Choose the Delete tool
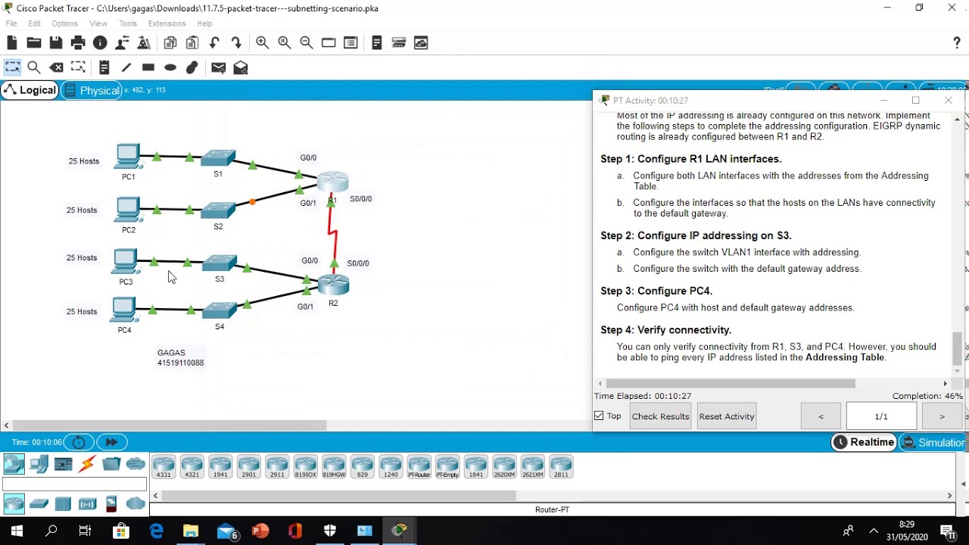The height and width of the screenshot is (545, 969). click(56, 67)
